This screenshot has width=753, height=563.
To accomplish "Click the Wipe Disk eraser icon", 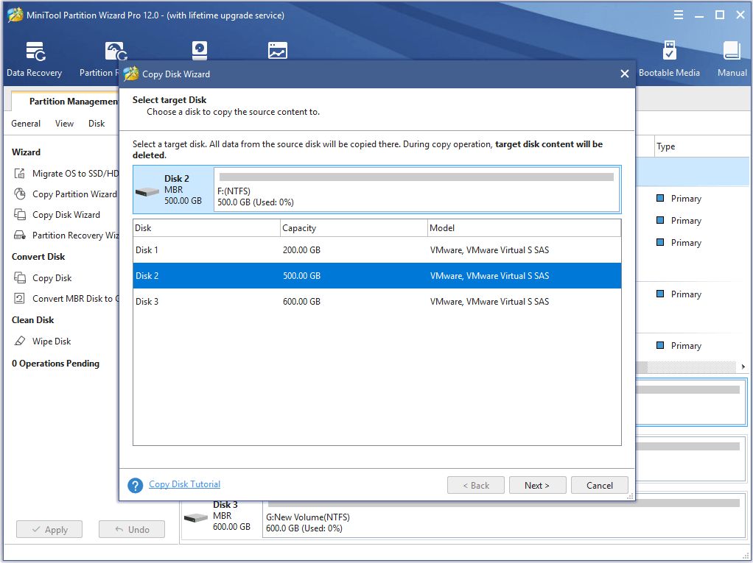I will pyautogui.click(x=19, y=341).
